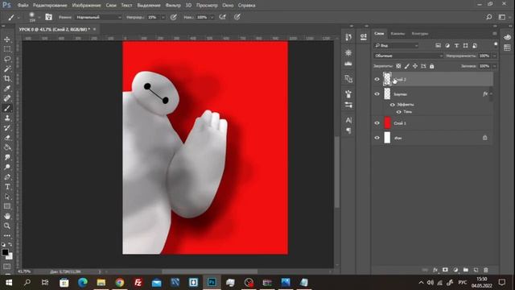The width and height of the screenshot is (515, 290).
Task: Select the History Brush tool
Action: [x=7, y=128]
